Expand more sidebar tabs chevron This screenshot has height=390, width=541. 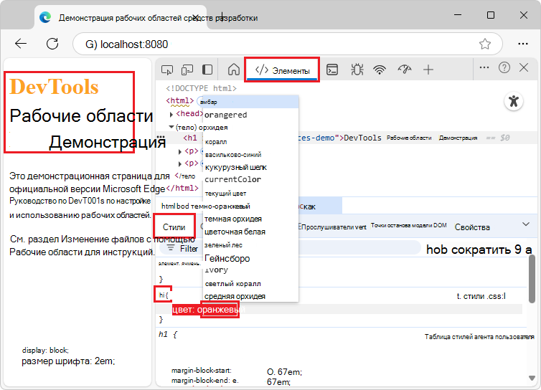pos(525,224)
